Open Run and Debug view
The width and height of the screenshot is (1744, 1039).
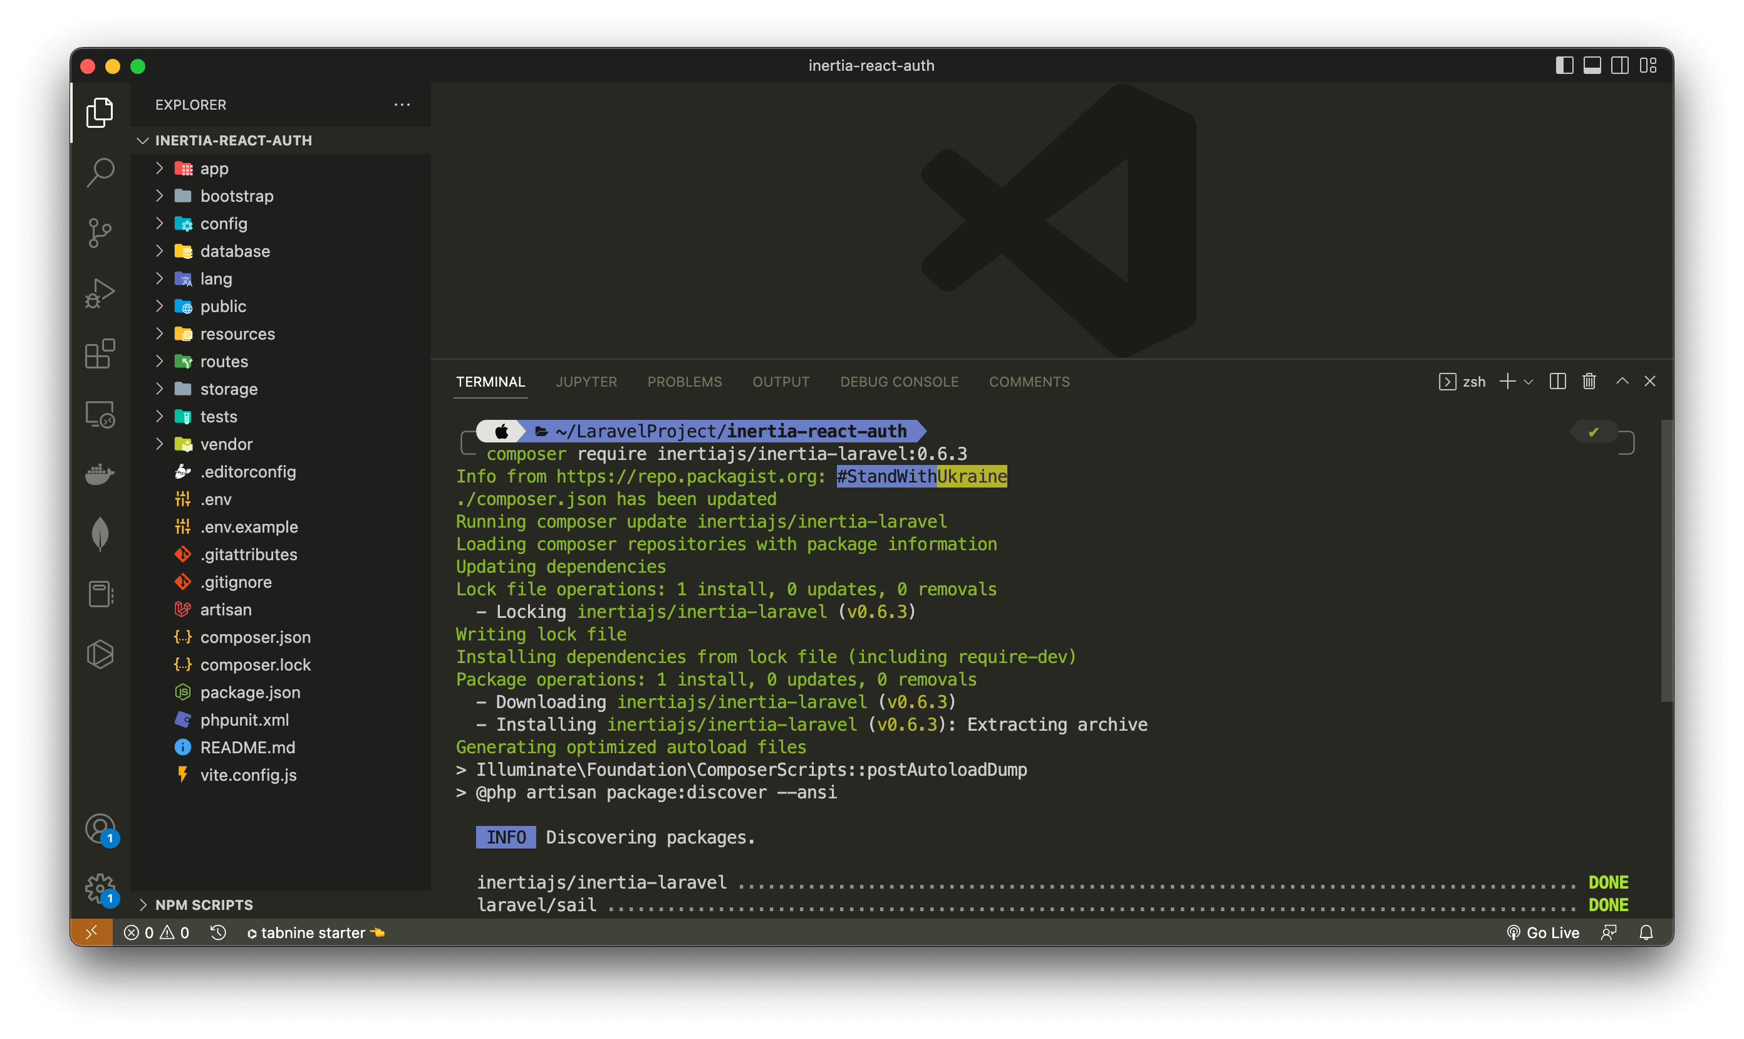pos(100,293)
